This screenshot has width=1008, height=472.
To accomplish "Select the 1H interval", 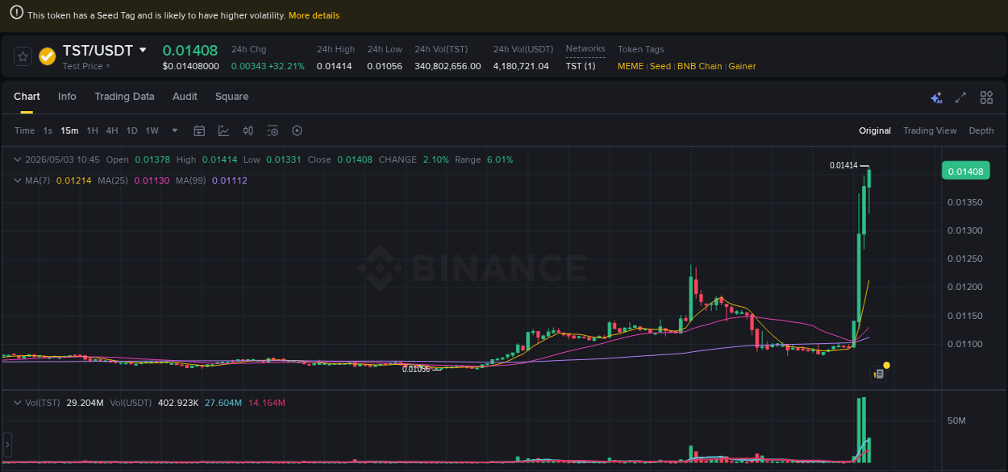I will click(x=93, y=130).
